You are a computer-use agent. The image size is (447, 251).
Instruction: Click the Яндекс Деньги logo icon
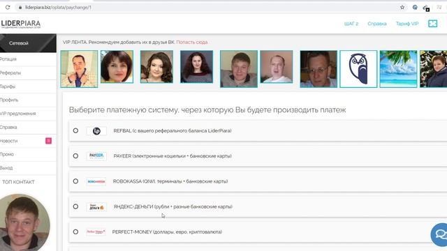point(96,206)
